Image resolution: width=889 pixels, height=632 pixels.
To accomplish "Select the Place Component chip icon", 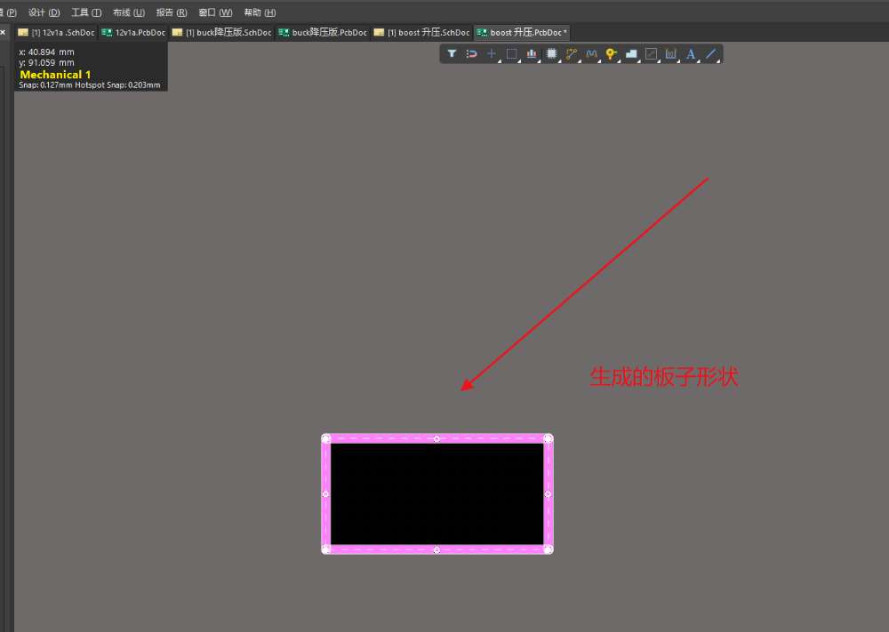I will coord(551,54).
